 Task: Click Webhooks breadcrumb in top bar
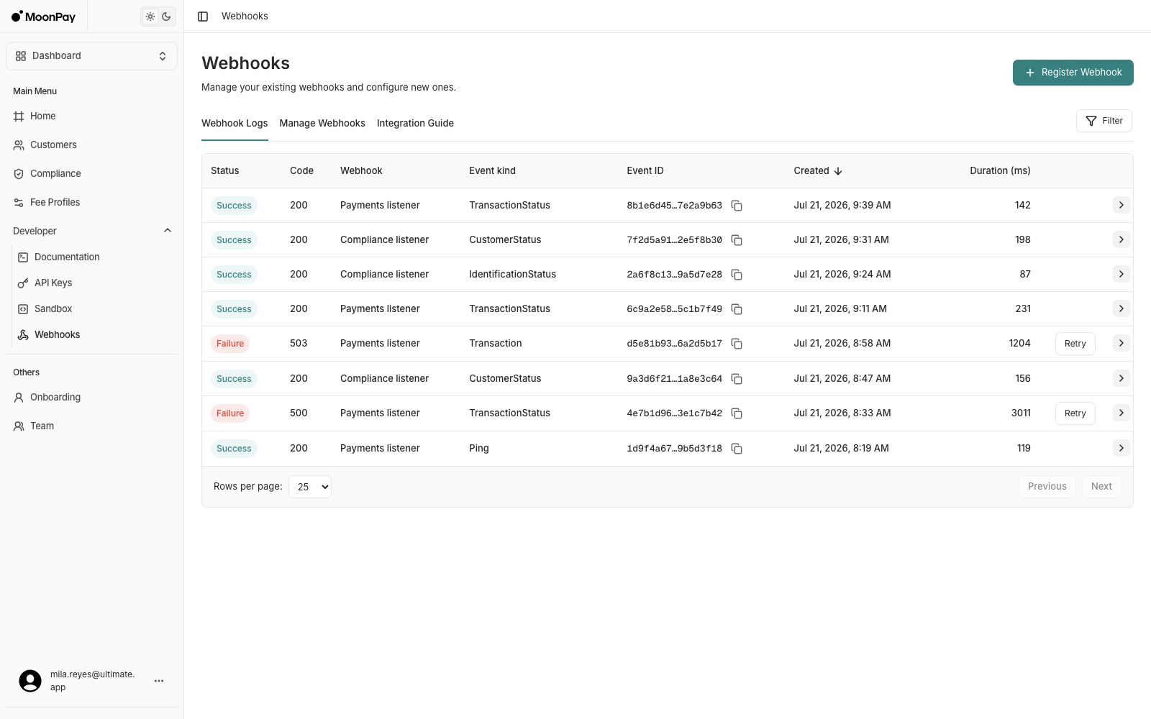click(x=245, y=17)
